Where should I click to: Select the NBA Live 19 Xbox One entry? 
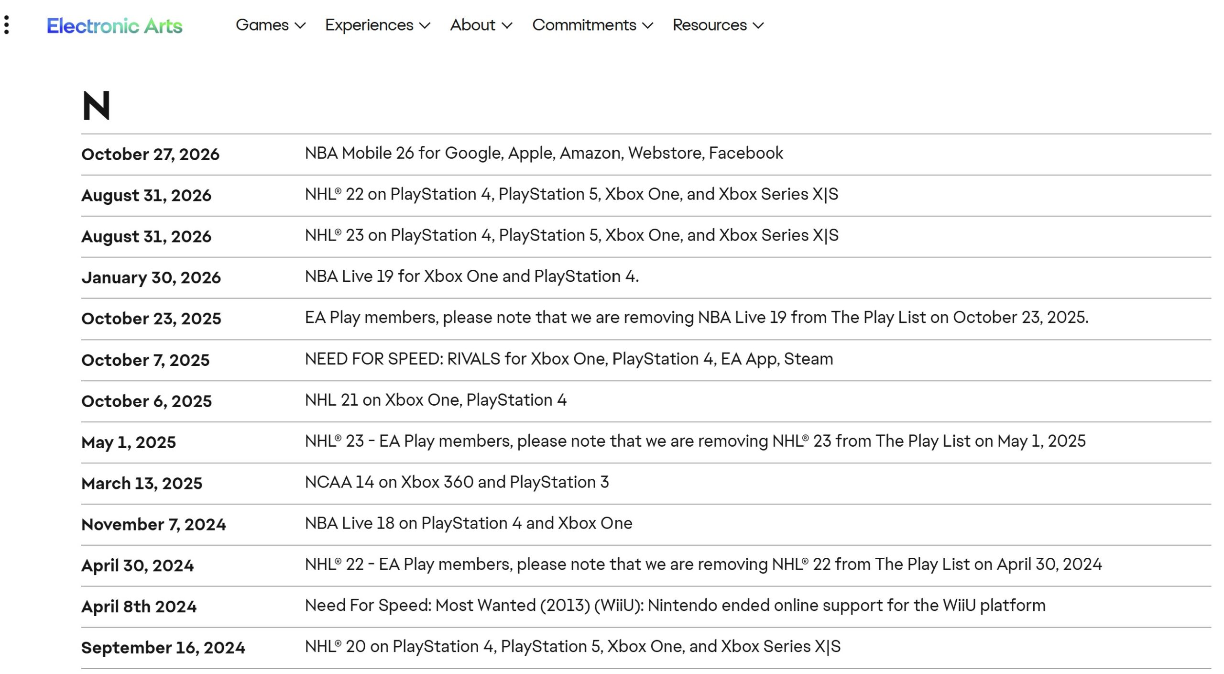click(471, 276)
